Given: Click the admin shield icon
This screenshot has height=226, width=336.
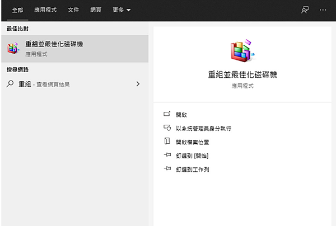Looking at the screenshot, I should click(167, 128).
